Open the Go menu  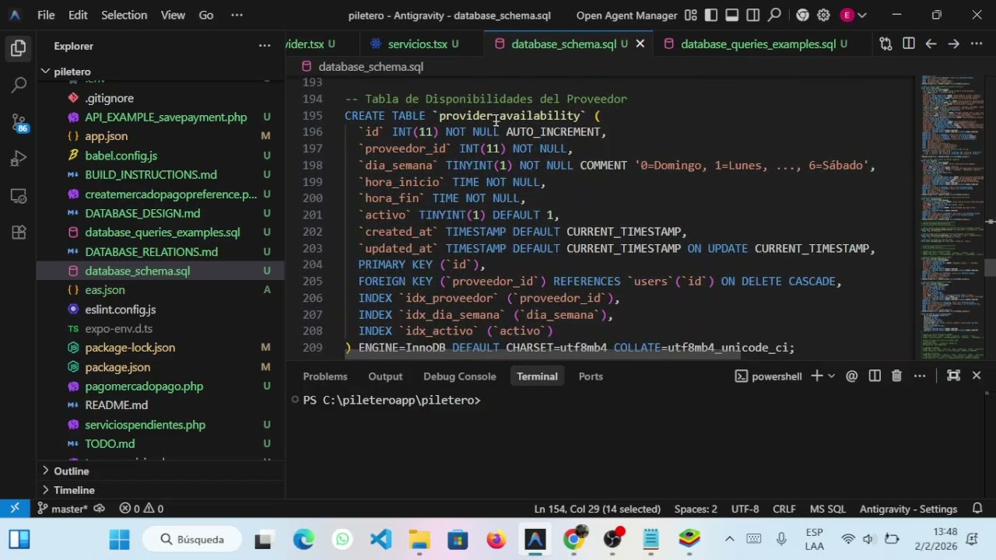(x=205, y=15)
